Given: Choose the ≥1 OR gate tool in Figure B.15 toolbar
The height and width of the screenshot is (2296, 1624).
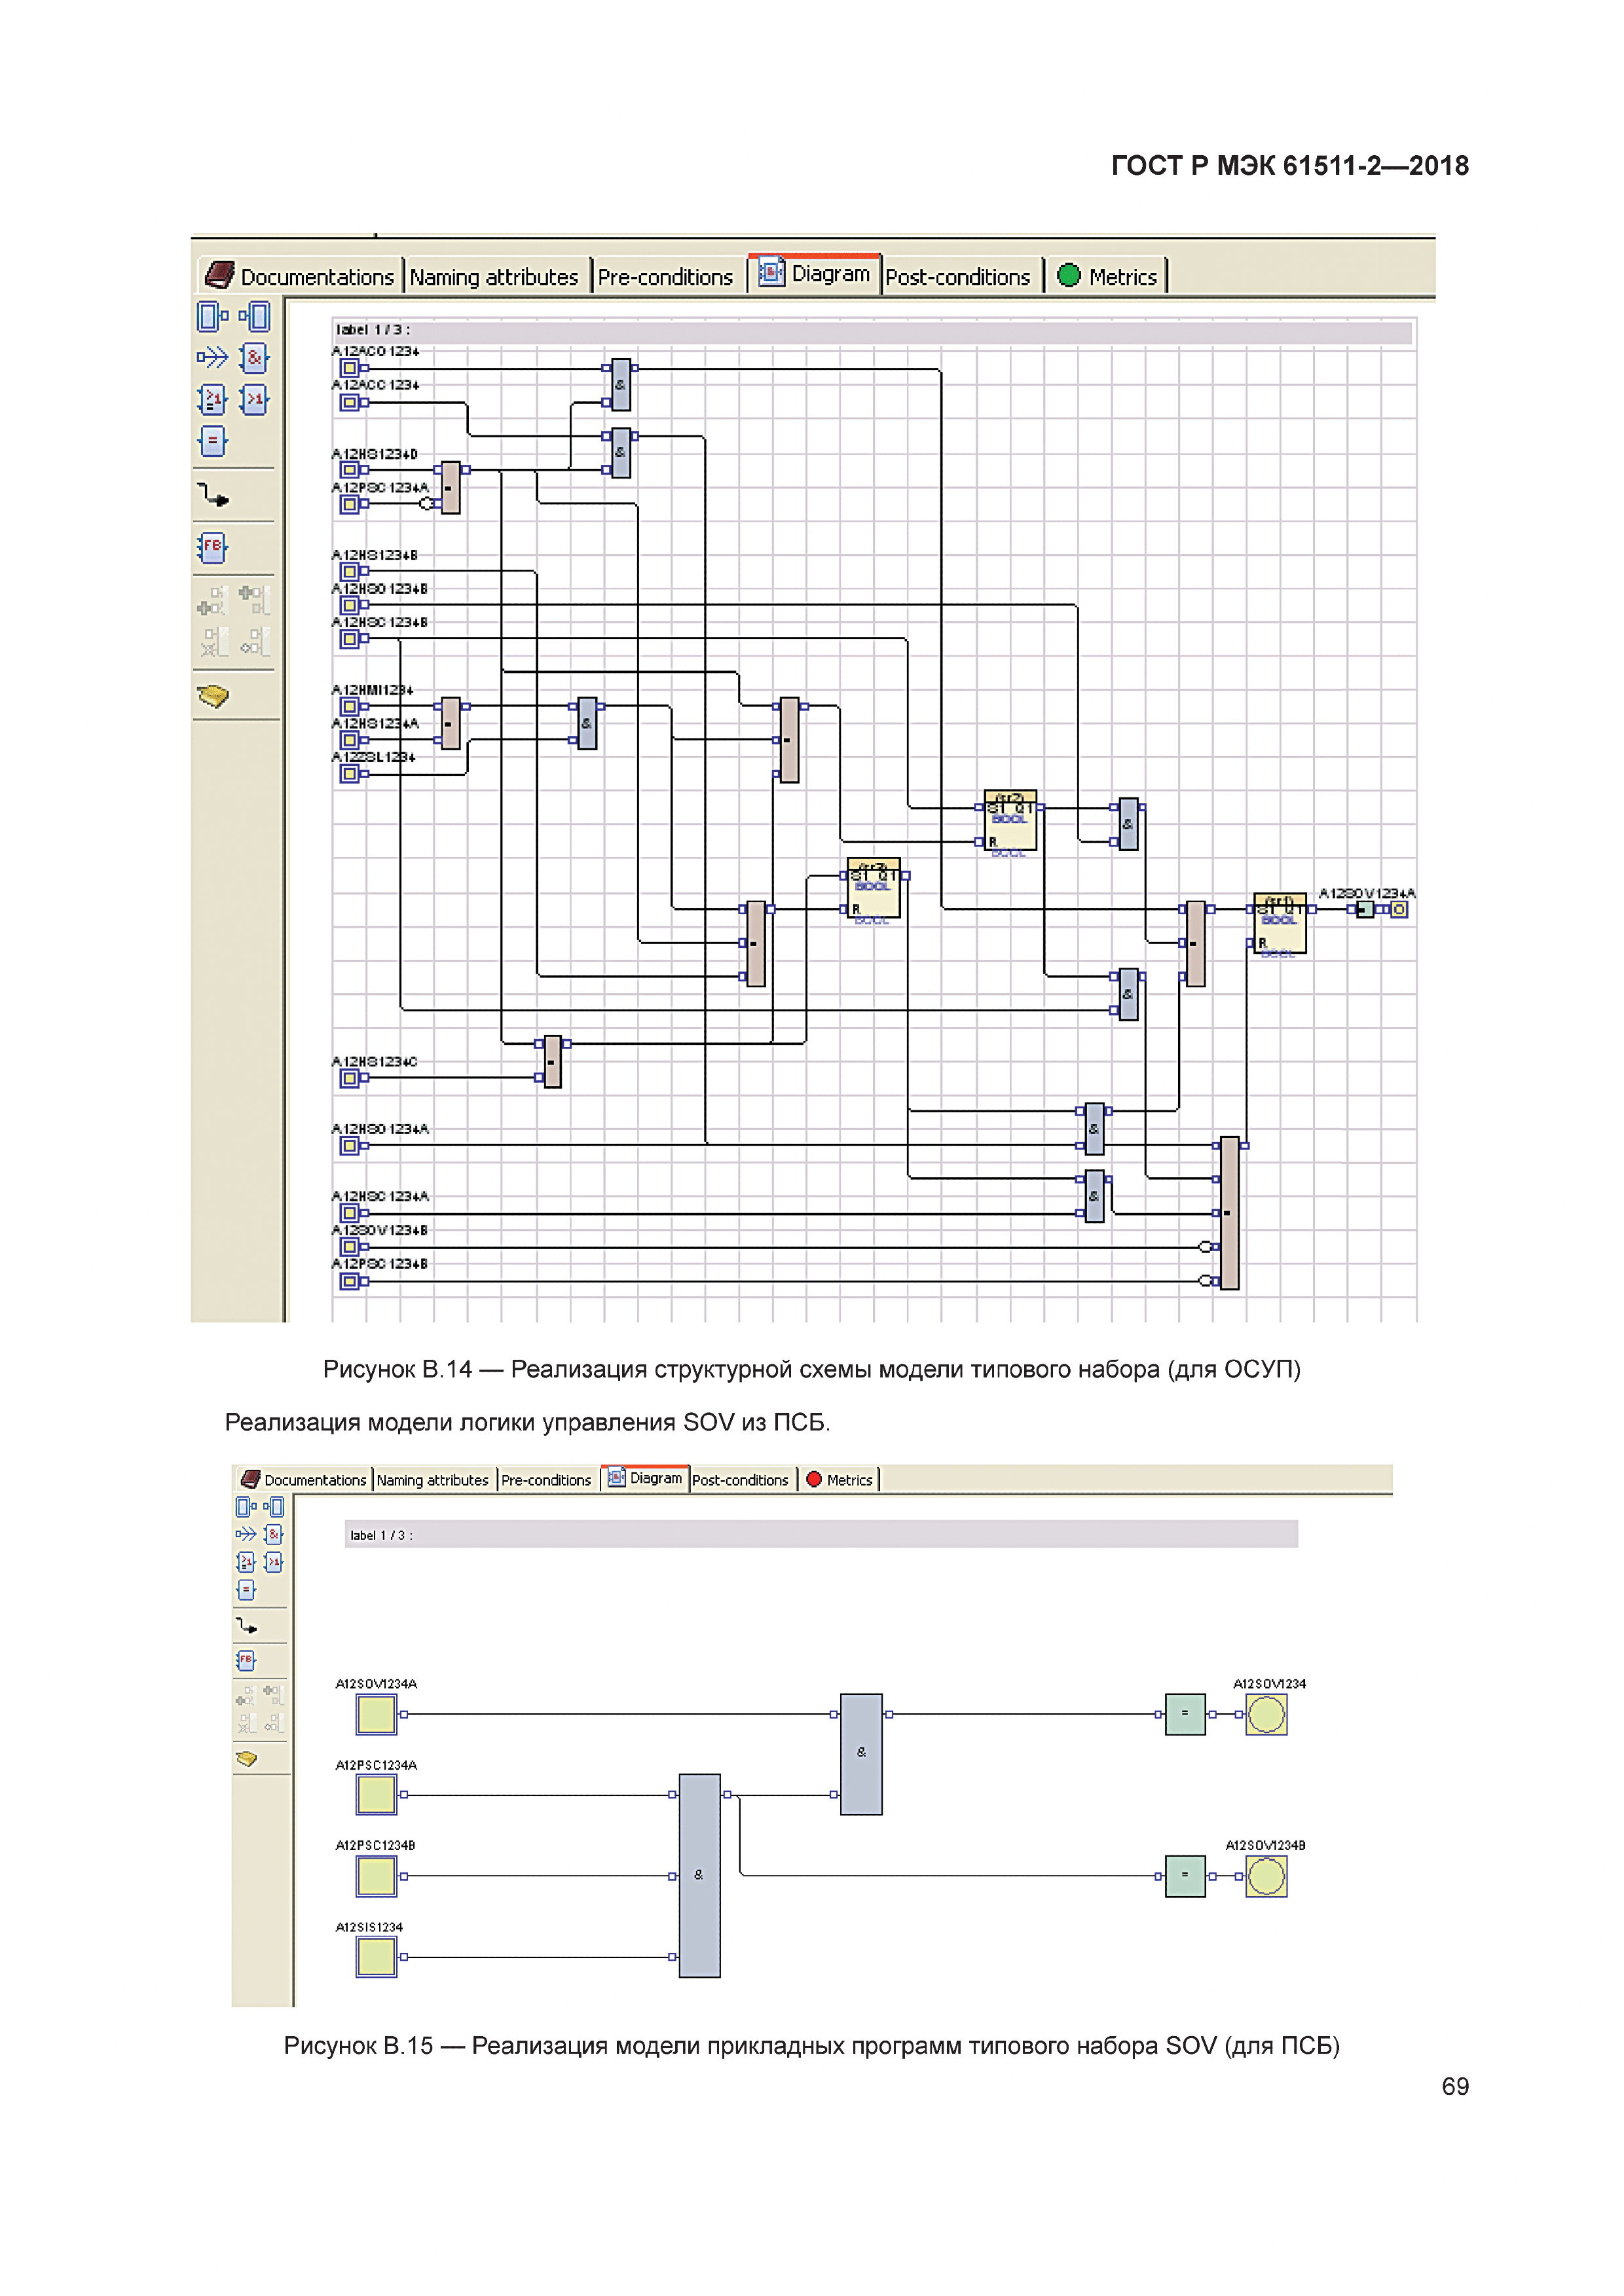Looking at the screenshot, I should coord(246,1562).
